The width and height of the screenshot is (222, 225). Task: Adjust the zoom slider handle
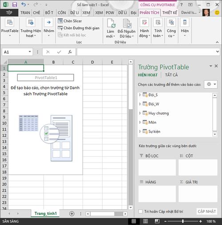(183, 221)
